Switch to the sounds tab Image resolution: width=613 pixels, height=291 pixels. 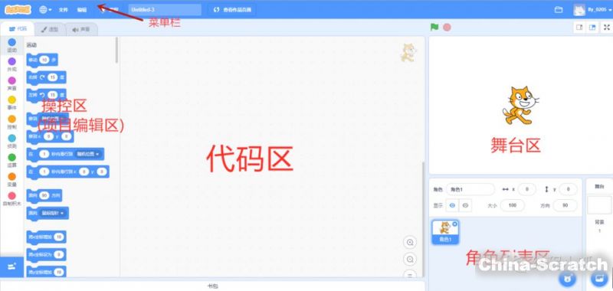(81, 29)
